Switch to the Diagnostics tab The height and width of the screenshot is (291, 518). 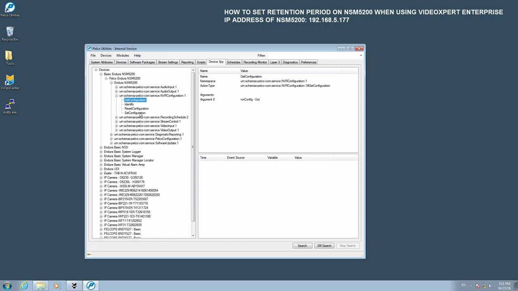coord(290,62)
